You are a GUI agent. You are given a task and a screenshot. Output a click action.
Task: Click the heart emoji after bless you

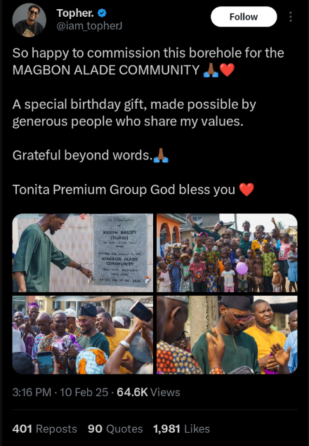coord(246,190)
